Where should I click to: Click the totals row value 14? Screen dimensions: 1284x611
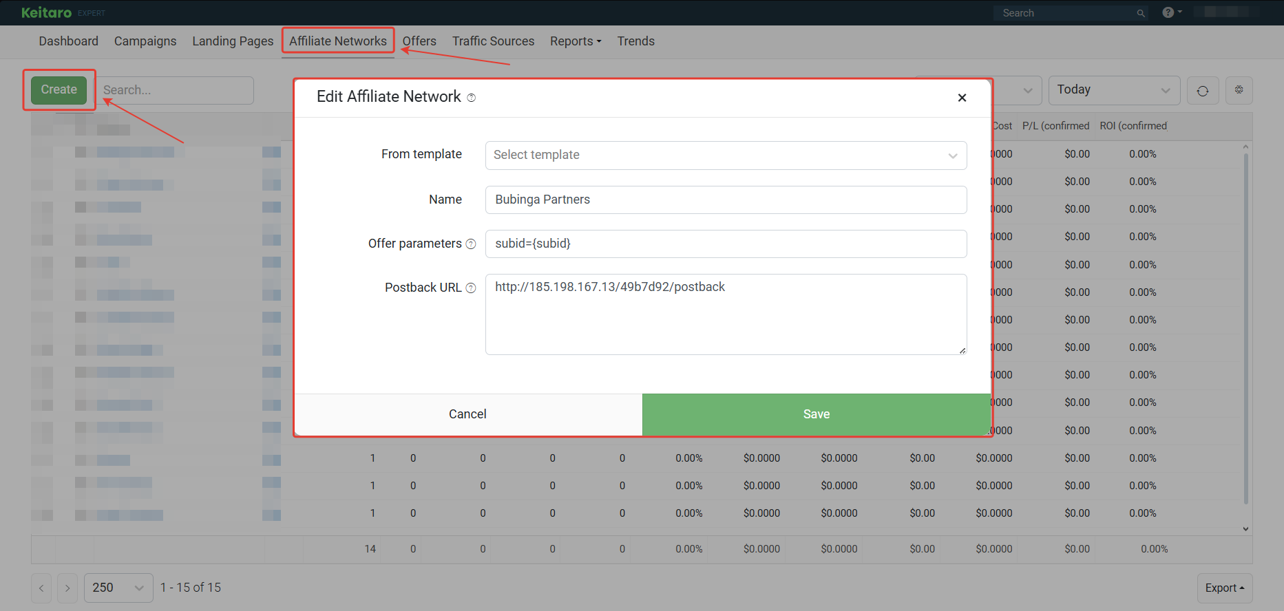(370, 549)
